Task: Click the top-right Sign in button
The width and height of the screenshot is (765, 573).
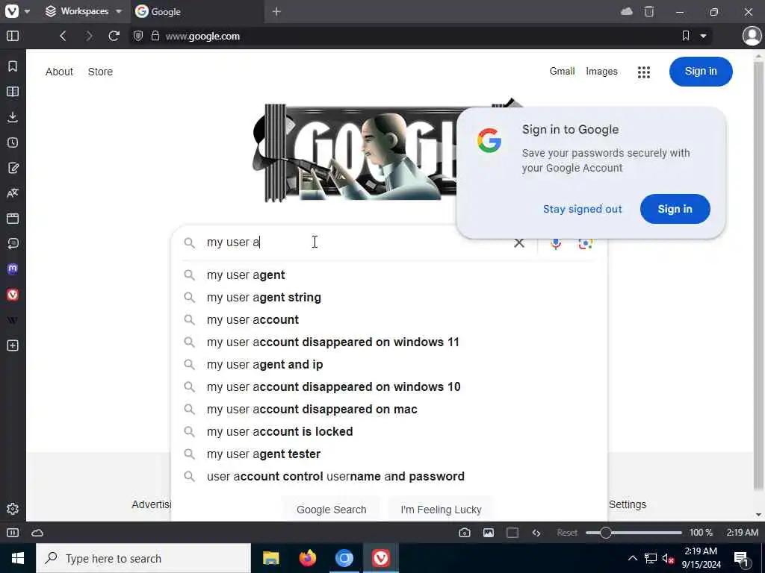Action: (x=701, y=71)
